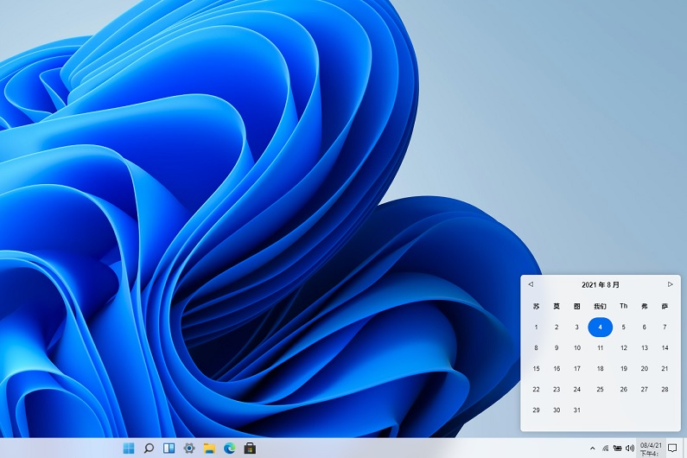Select August 26 in calendar

[623, 389]
